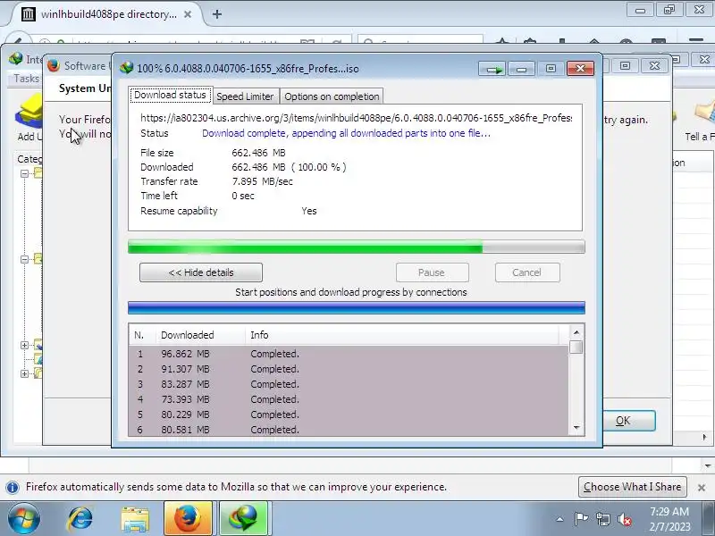Screen dimensions: 715x536
Task: Open Windows Explorer from taskbar
Action: click(135, 519)
